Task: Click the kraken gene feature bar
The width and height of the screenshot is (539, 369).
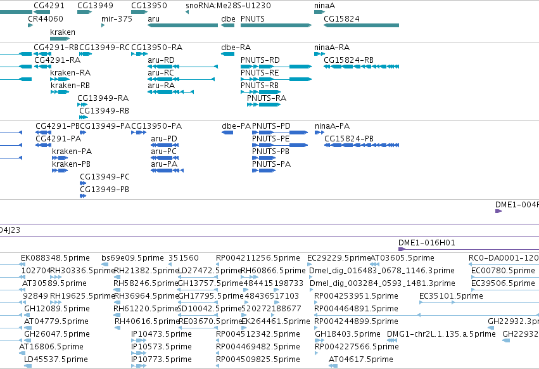Action: 60,39
